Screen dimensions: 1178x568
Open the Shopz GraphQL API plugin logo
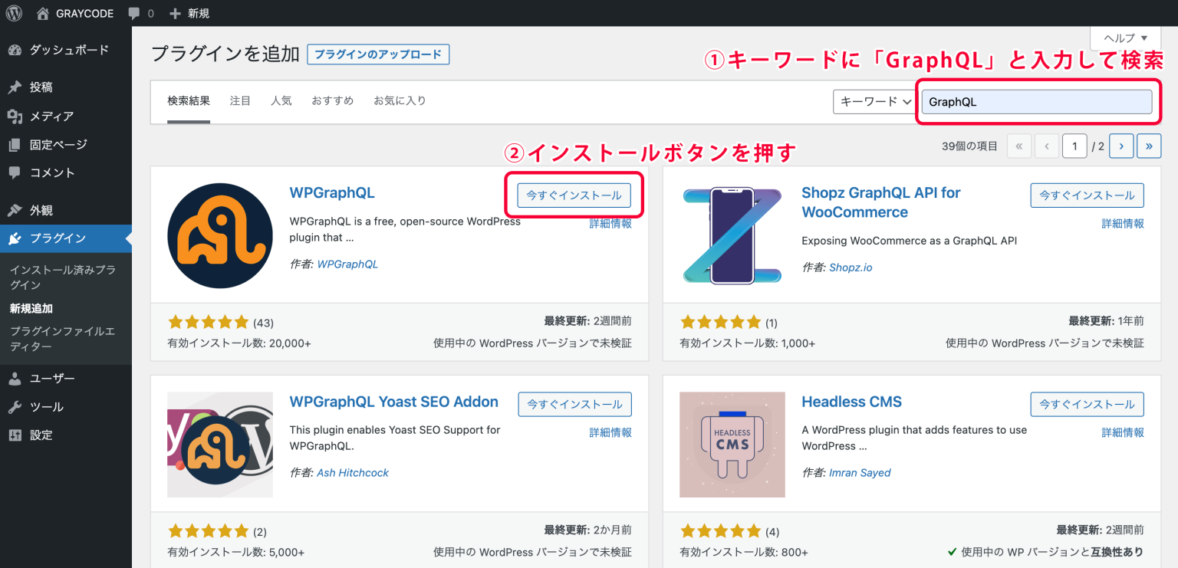[732, 235]
